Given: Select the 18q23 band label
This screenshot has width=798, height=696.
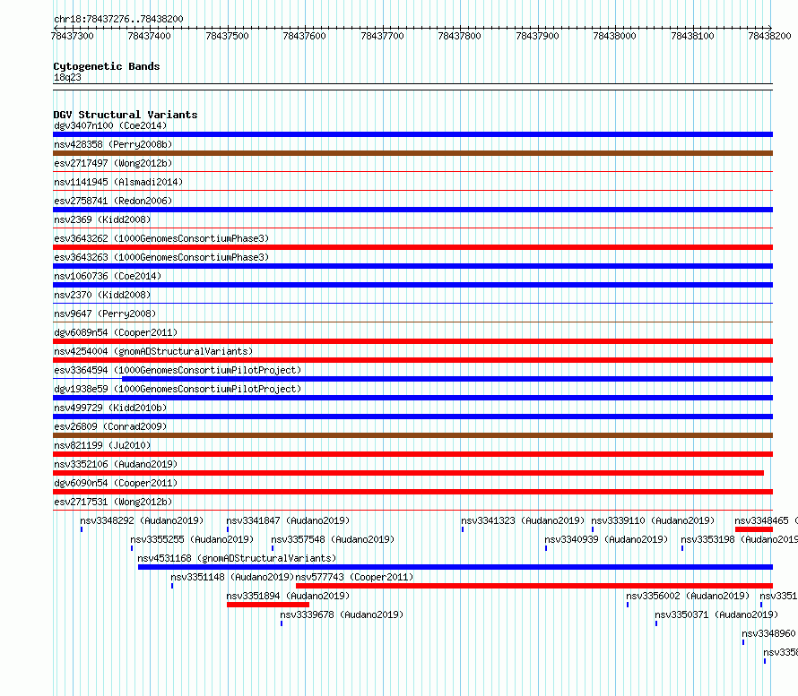Looking at the screenshot, I should tap(67, 77).
